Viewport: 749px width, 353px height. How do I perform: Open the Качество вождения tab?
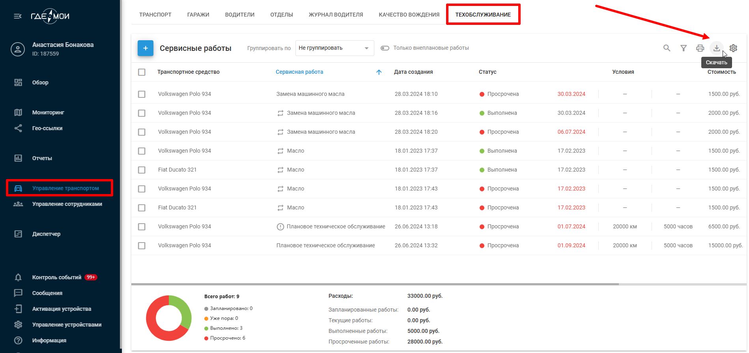point(409,15)
